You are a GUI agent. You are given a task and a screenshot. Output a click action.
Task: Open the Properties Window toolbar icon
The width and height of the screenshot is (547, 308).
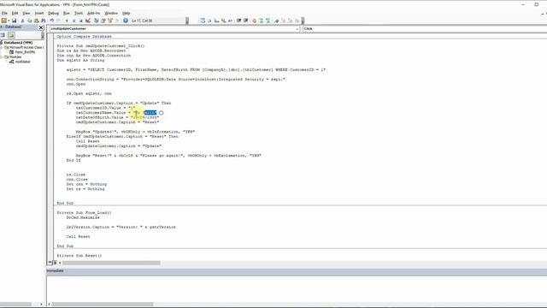103,21
